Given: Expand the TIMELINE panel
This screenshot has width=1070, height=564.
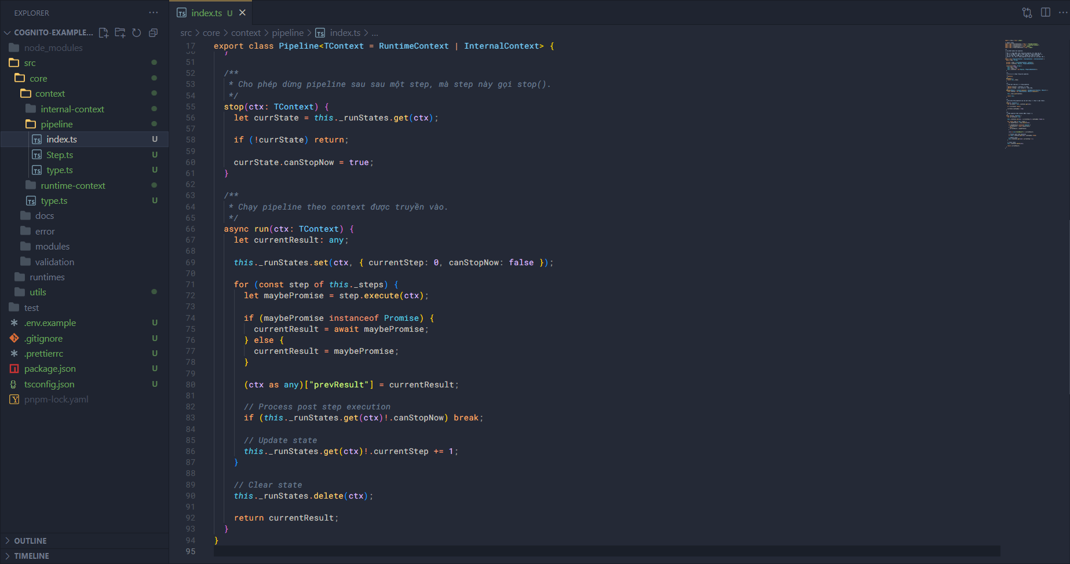Looking at the screenshot, I should (x=31, y=556).
